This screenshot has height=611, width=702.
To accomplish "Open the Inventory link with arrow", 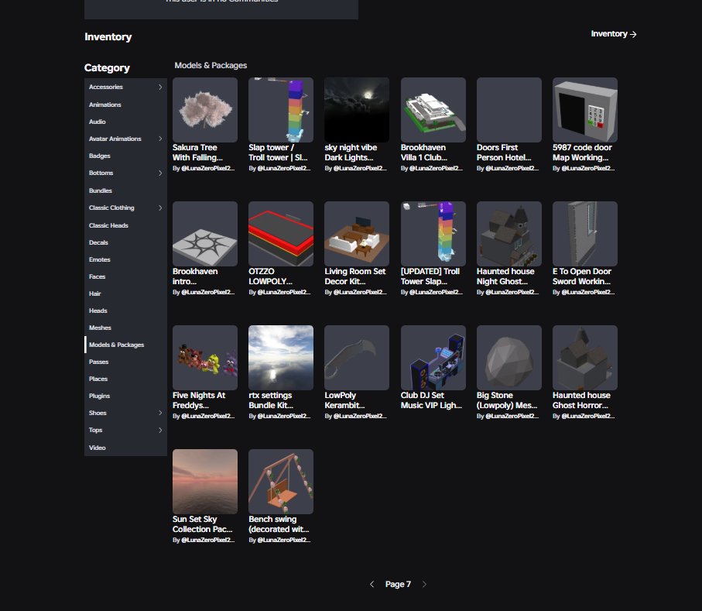I will 613,34.
